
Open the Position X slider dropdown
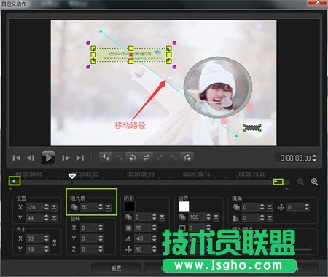point(54,207)
